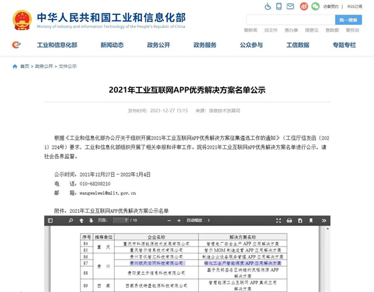Zoom out with the PDF minus button
The width and height of the screenshot is (374, 292).
tap(169, 221)
